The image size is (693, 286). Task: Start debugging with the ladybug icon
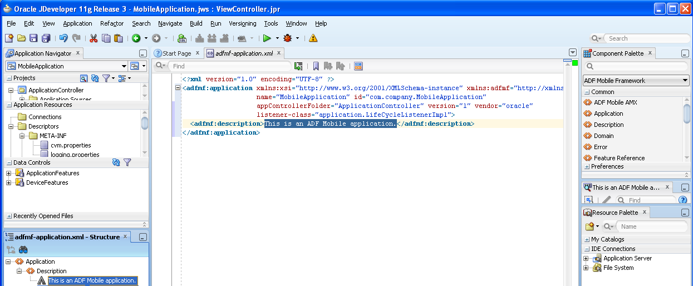click(x=288, y=38)
